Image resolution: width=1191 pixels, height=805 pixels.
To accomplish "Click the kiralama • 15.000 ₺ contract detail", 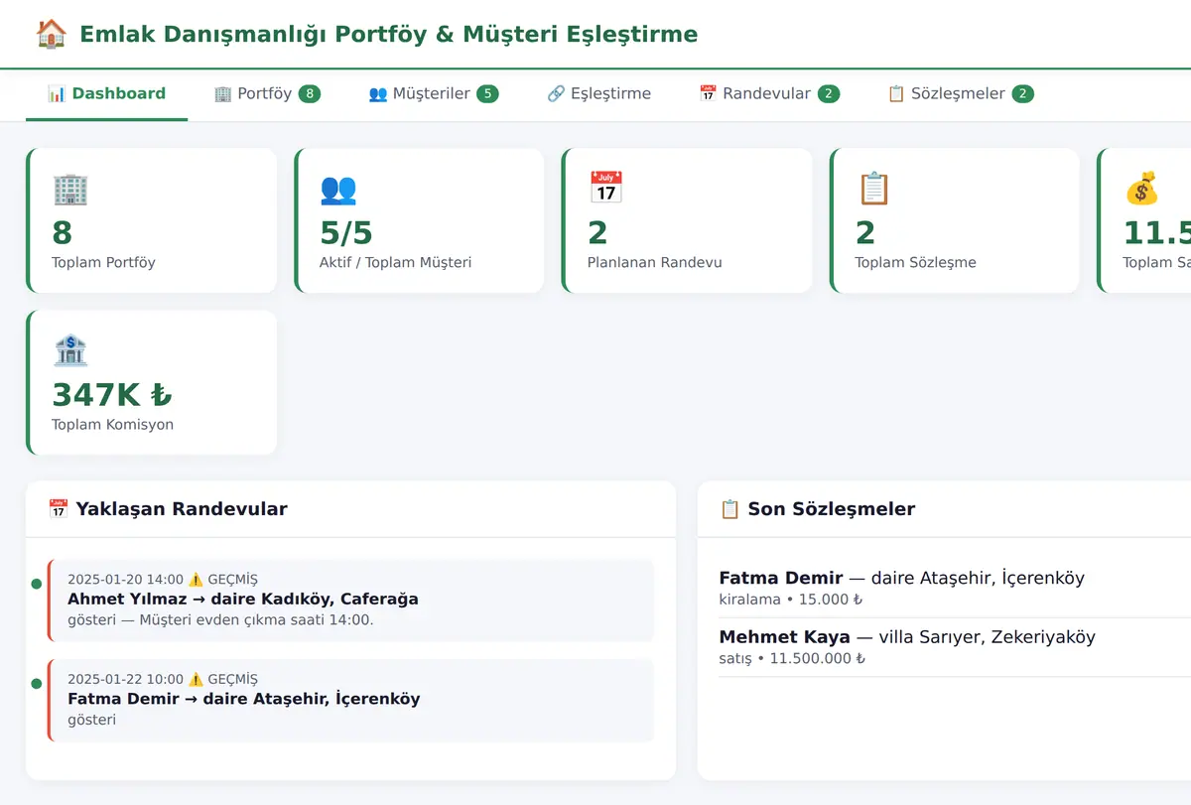I will tap(791, 600).
